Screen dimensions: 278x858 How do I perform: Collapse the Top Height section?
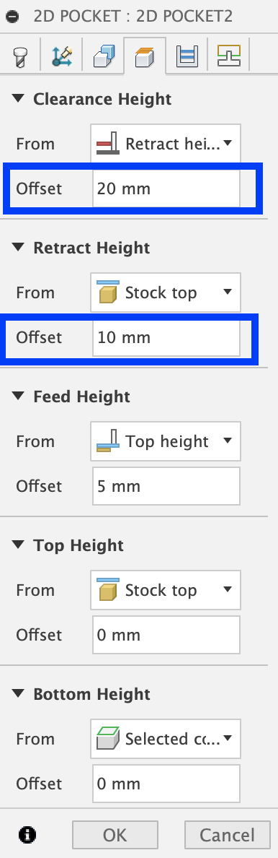tap(19, 545)
